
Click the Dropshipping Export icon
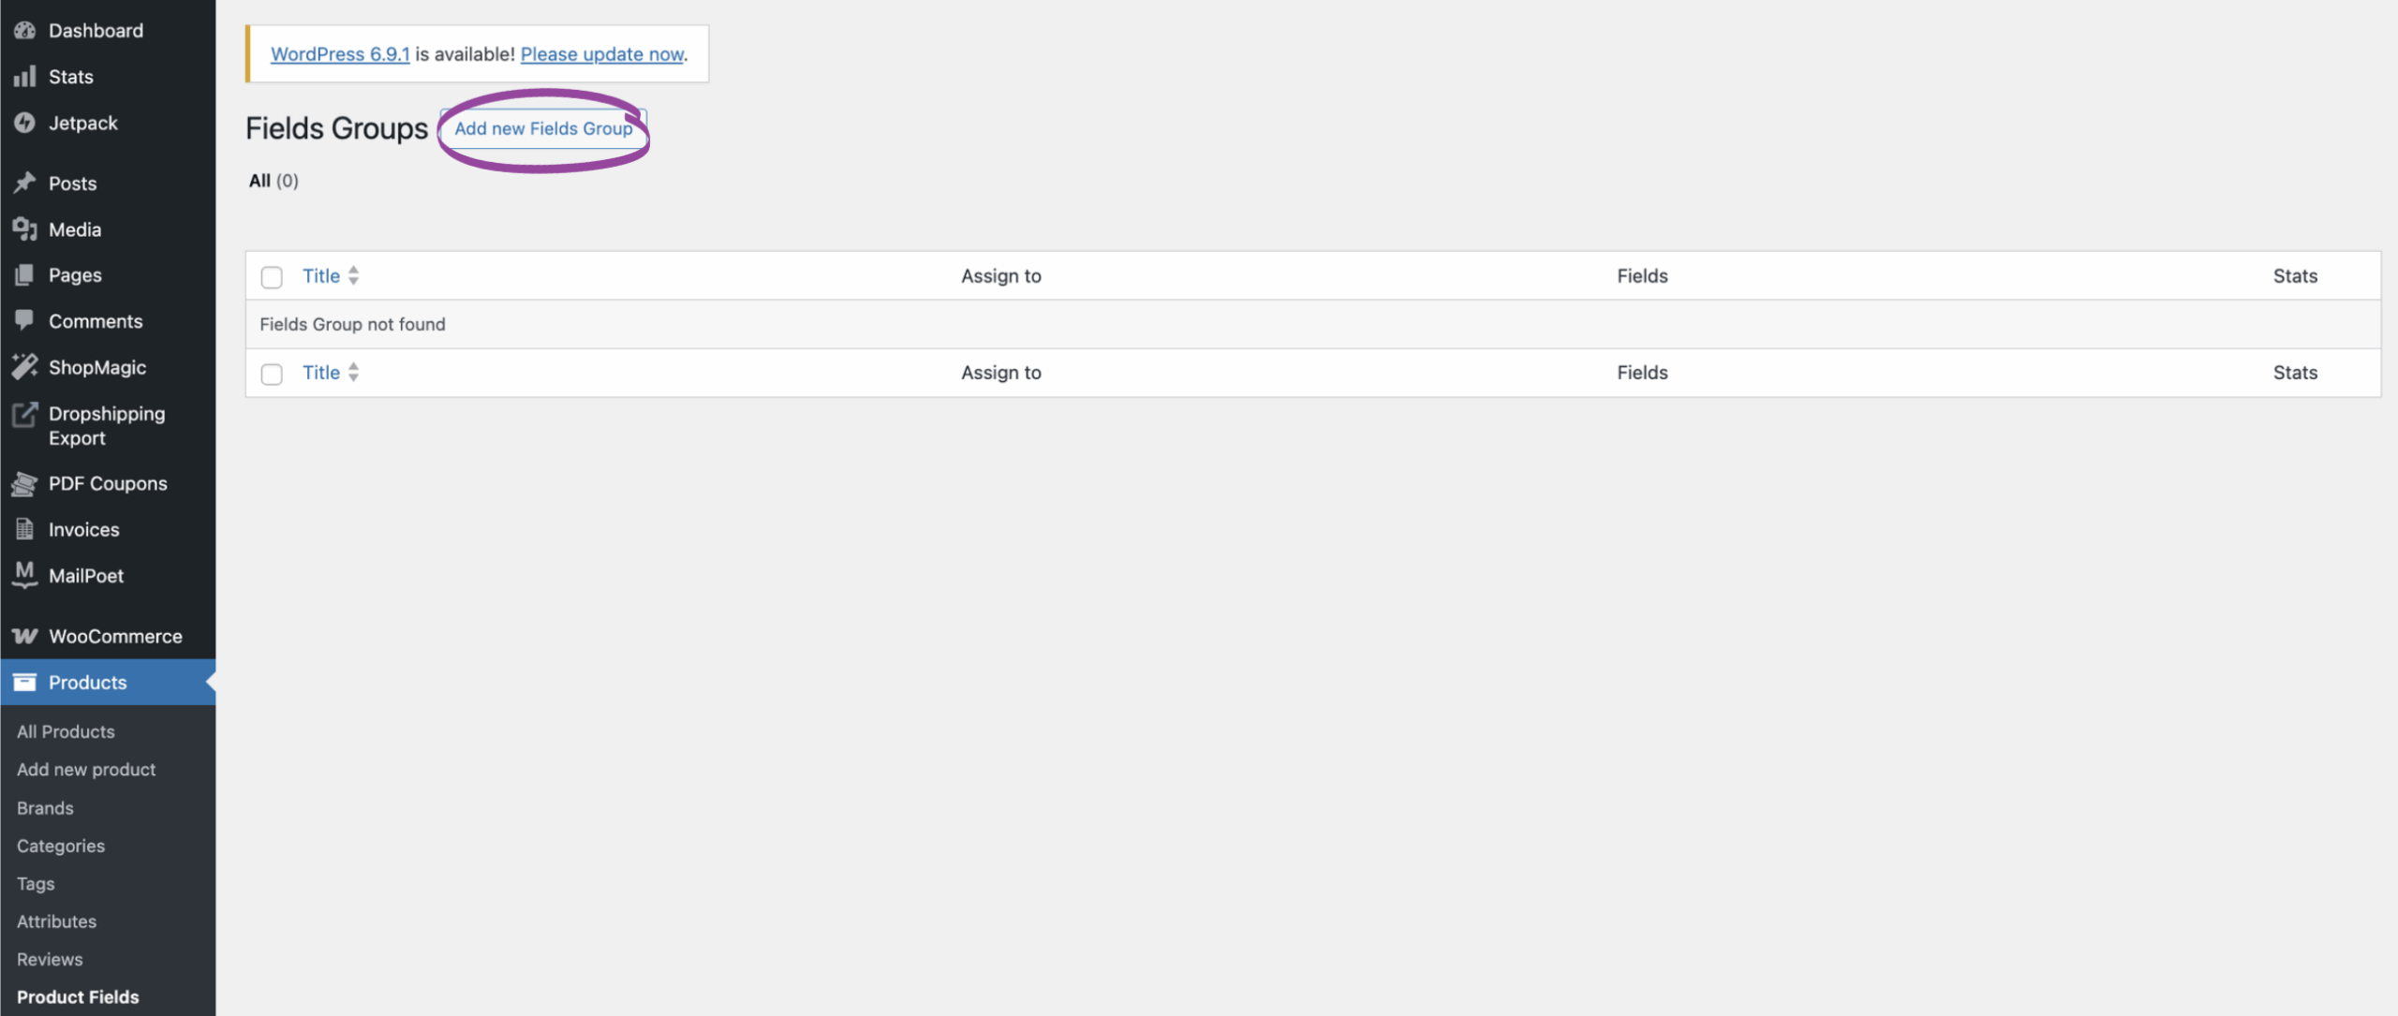point(24,413)
